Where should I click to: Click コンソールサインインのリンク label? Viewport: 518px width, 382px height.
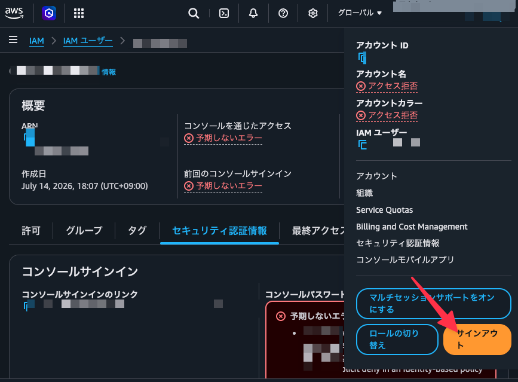point(79,294)
